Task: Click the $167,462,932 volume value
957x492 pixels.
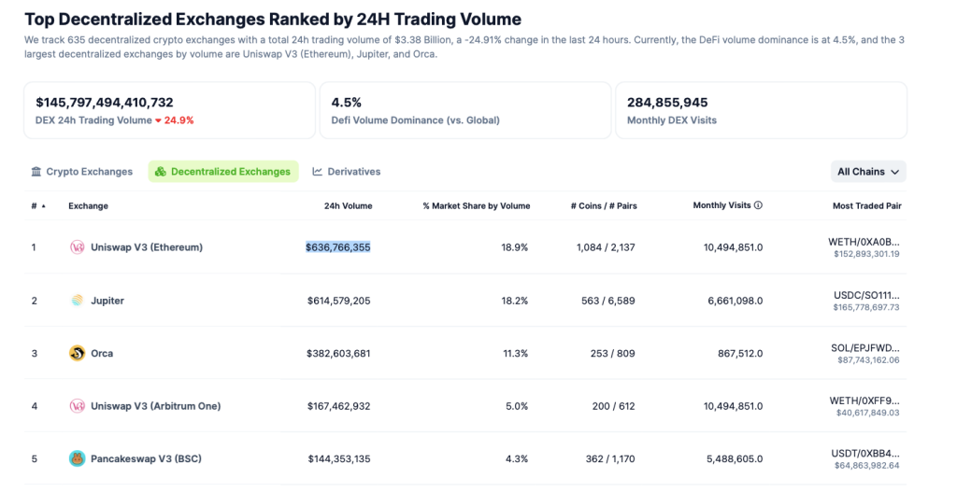Action: 338,406
